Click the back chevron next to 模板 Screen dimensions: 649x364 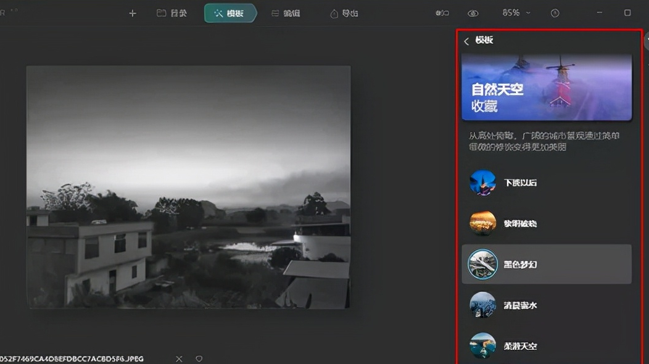tap(467, 41)
